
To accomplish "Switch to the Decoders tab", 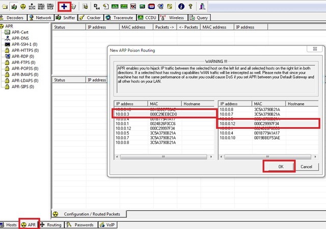I will (x=13, y=18).
